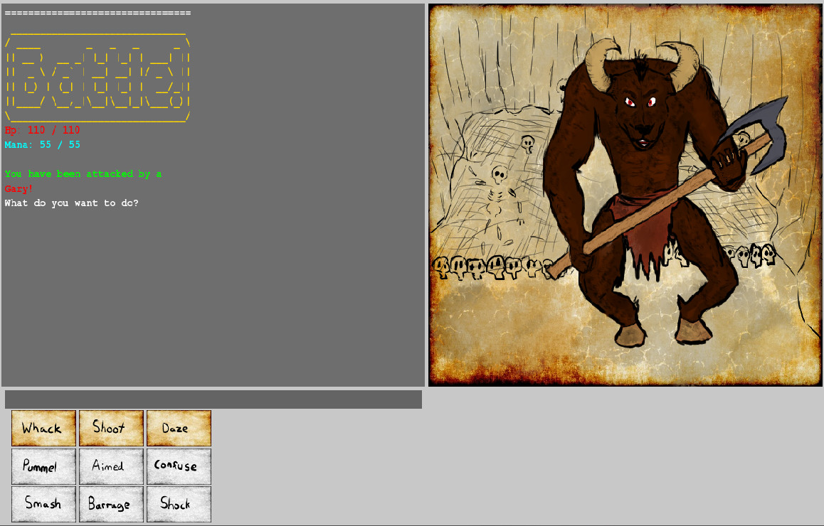Click the red enemy name Gary!

coord(19,189)
